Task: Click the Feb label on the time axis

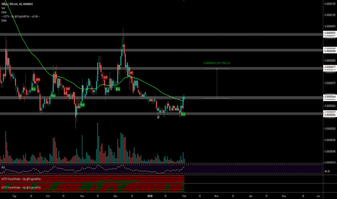Action: coord(184,196)
